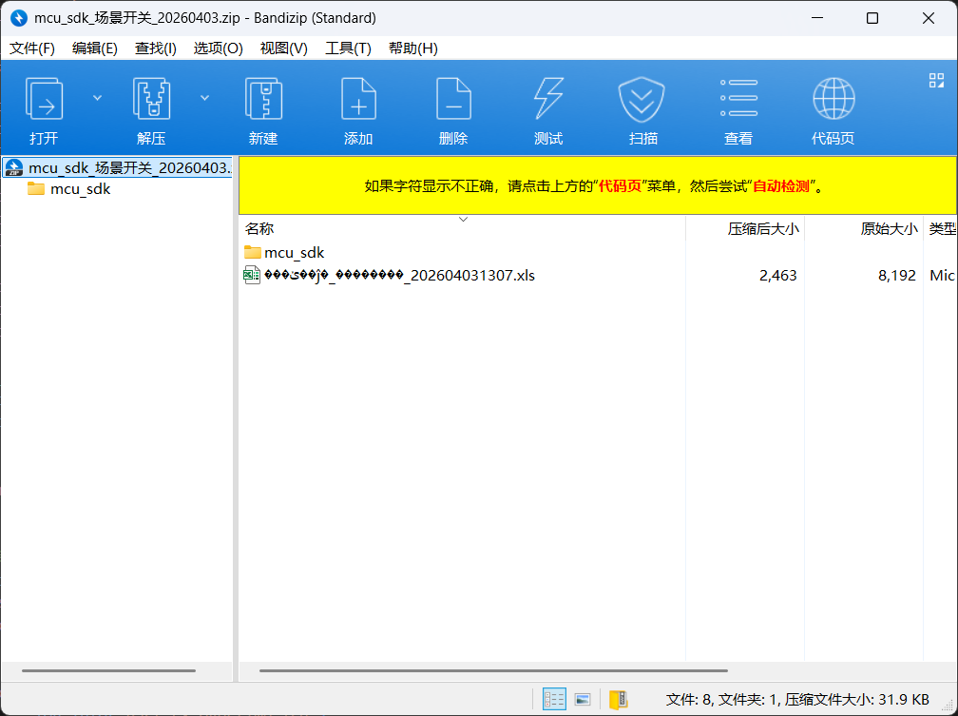The image size is (958, 716).
Task: Click the toolbar customization icon at top right
Action: click(939, 80)
